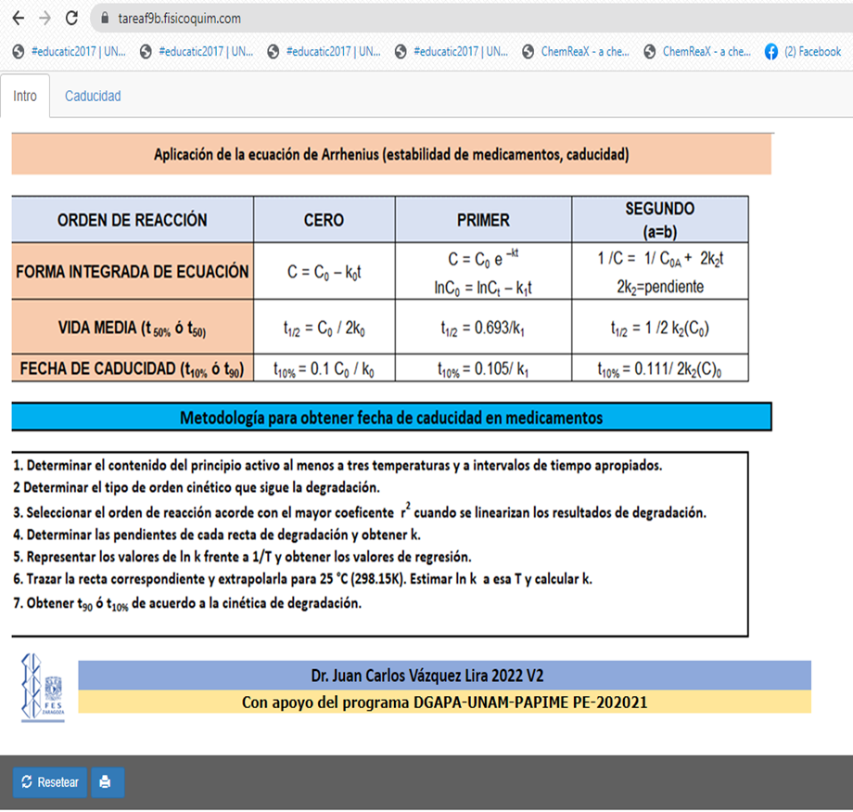Click the blue Metodología heading banner
Viewport: 853px width, 812px height.
point(391,418)
